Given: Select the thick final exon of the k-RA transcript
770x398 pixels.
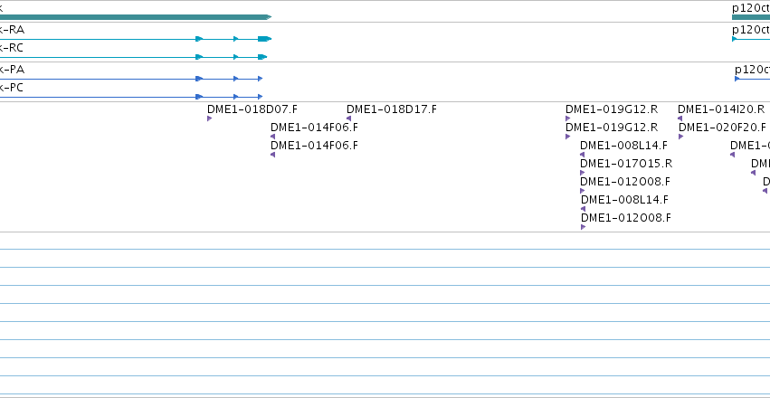Looking at the screenshot, I should (x=264, y=39).
